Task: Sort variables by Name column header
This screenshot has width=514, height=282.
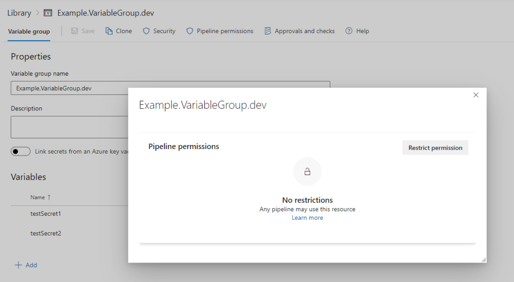Action: click(x=40, y=197)
